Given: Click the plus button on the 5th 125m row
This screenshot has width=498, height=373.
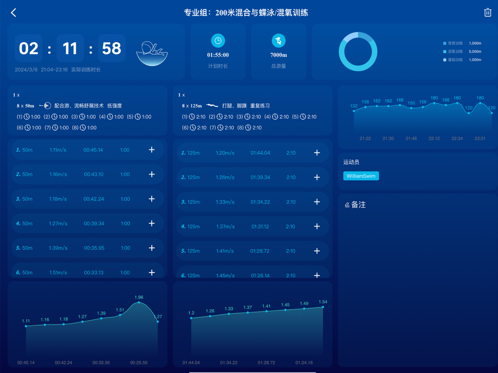Looking at the screenshot, I should (x=317, y=251).
